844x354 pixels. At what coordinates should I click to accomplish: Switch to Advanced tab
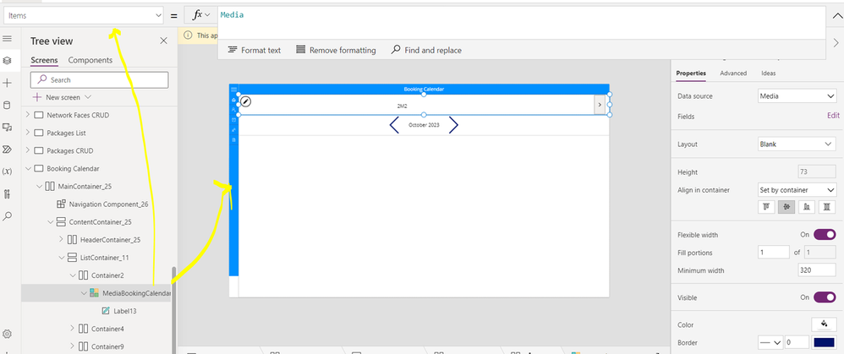pyautogui.click(x=733, y=74)
